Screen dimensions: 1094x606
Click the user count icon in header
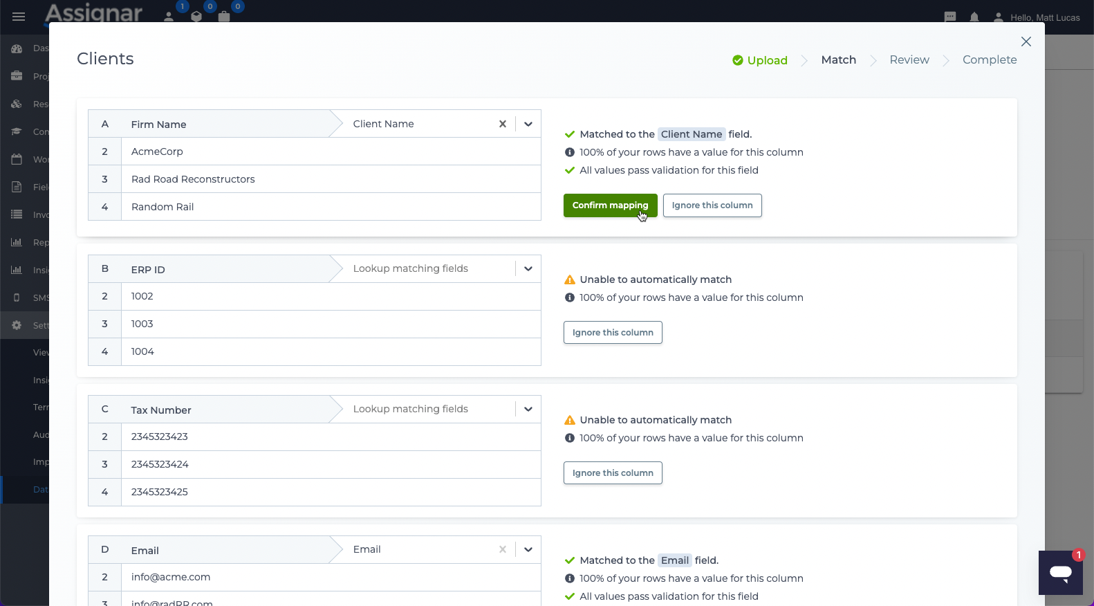pyautogui.click(x=169, y=17)
